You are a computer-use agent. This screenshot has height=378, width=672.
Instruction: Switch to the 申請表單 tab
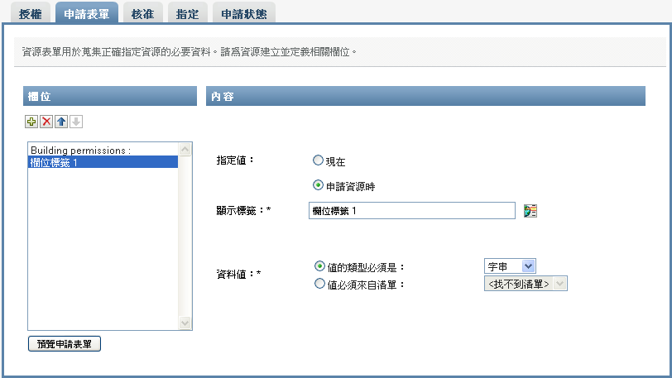[x=87, y=14]
